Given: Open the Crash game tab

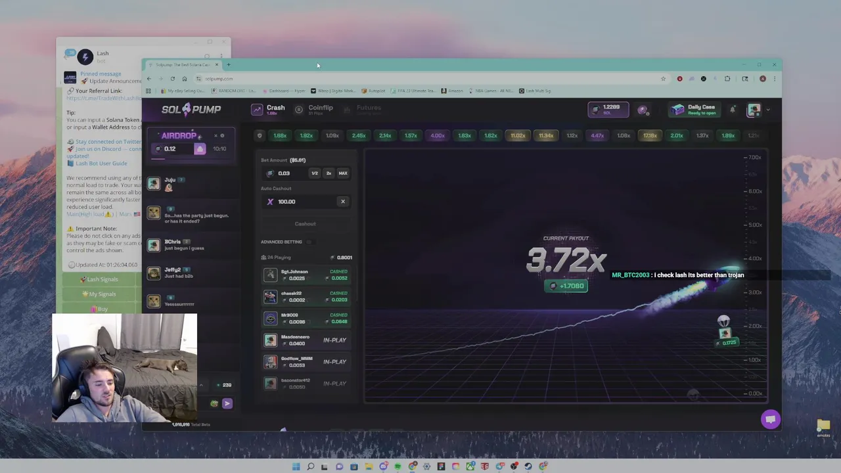Looking at the screenshot, I should click(x=268, y=109).
